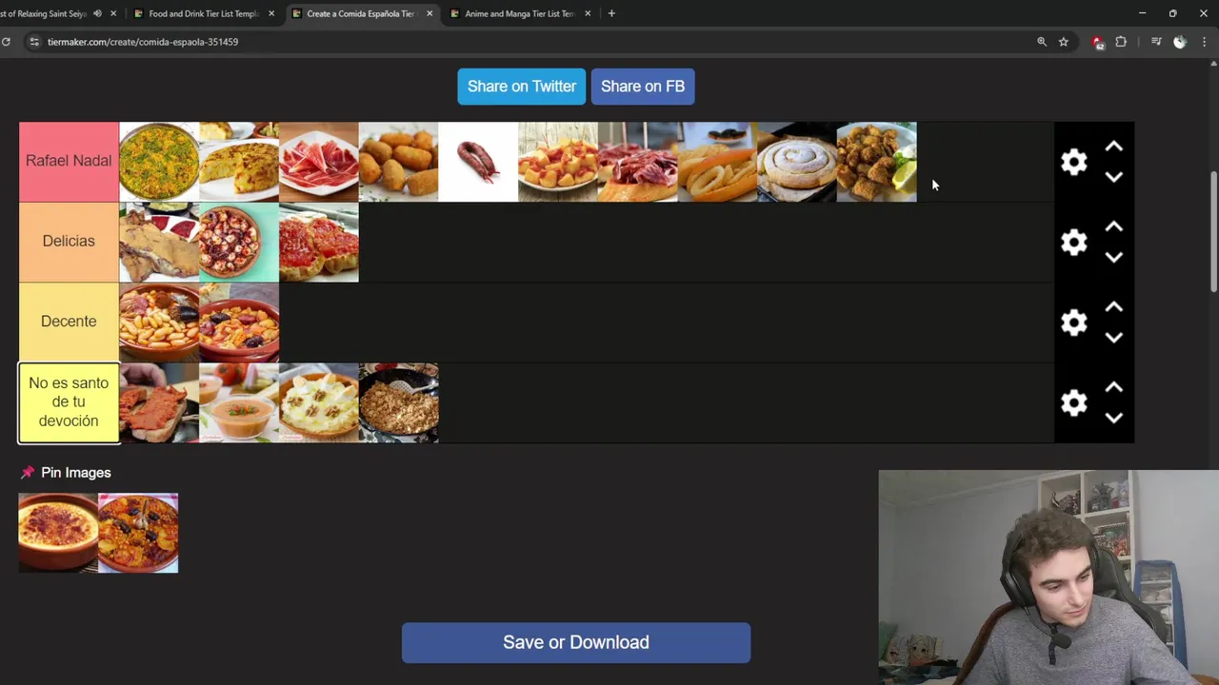The width and height of the screenshot is (1219, 685).
Task: Move Decente row up with arrow
Action: tap(1113, 307)
